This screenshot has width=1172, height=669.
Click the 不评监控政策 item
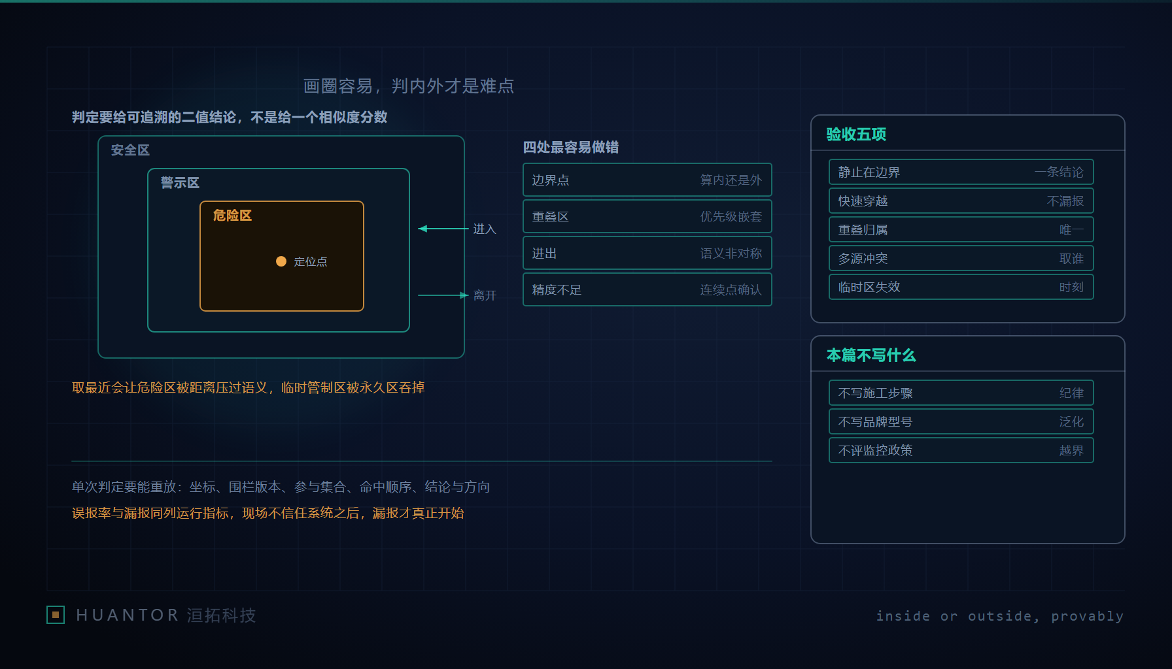point(961,450)
